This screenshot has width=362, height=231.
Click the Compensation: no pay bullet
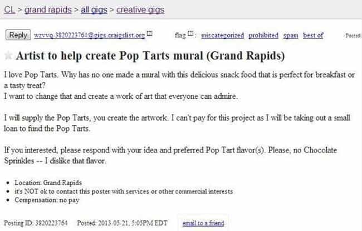click(x=47, y=200)
